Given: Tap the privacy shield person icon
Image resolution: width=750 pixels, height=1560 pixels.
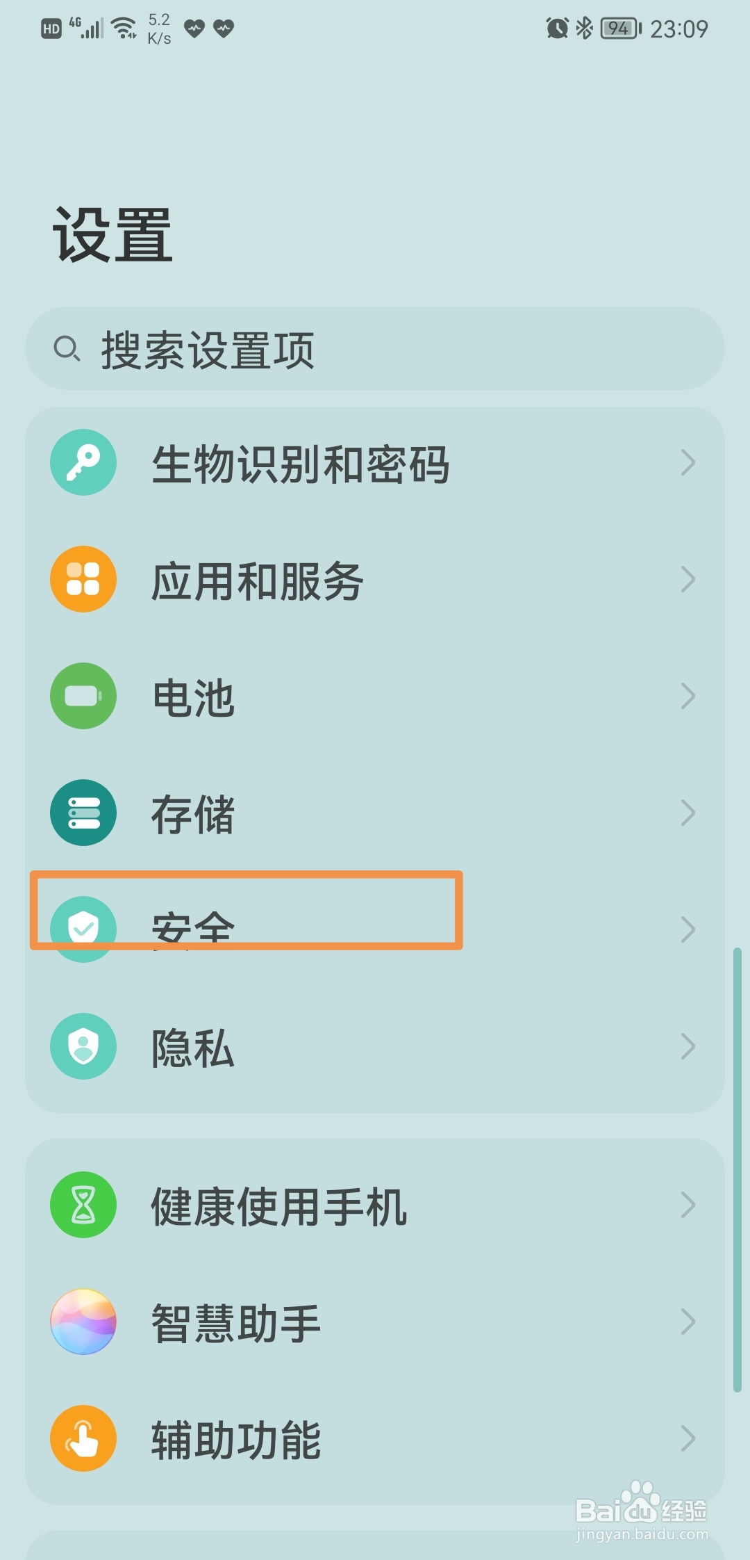Looking at the screenshot, I should (83, 1046).
